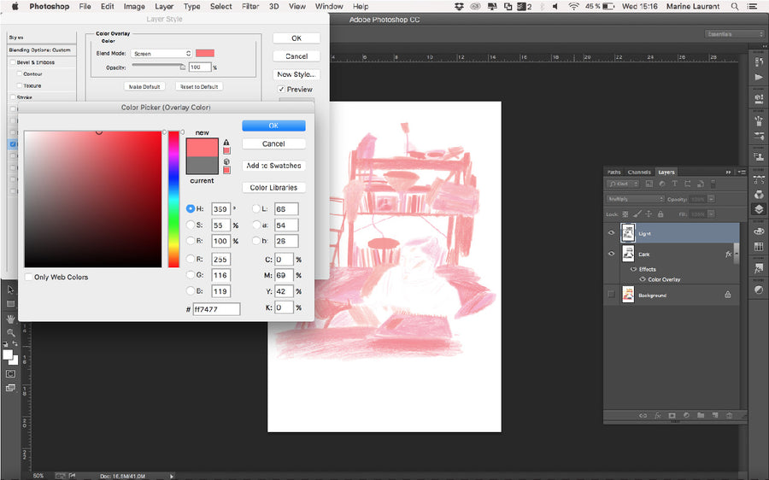Enable Only Web Colors checkbox

coord(28,277)
